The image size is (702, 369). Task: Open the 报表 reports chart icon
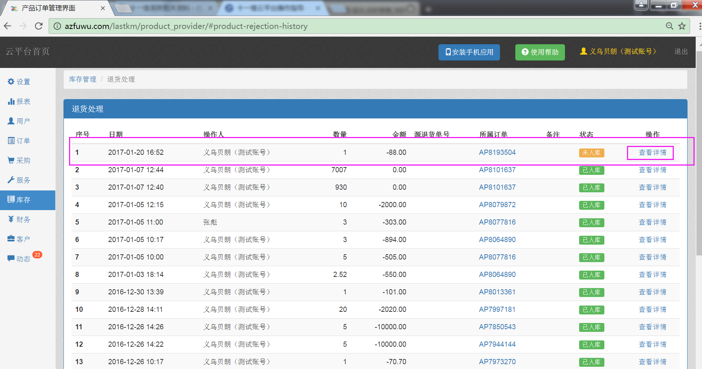click(x=19, y=101)
